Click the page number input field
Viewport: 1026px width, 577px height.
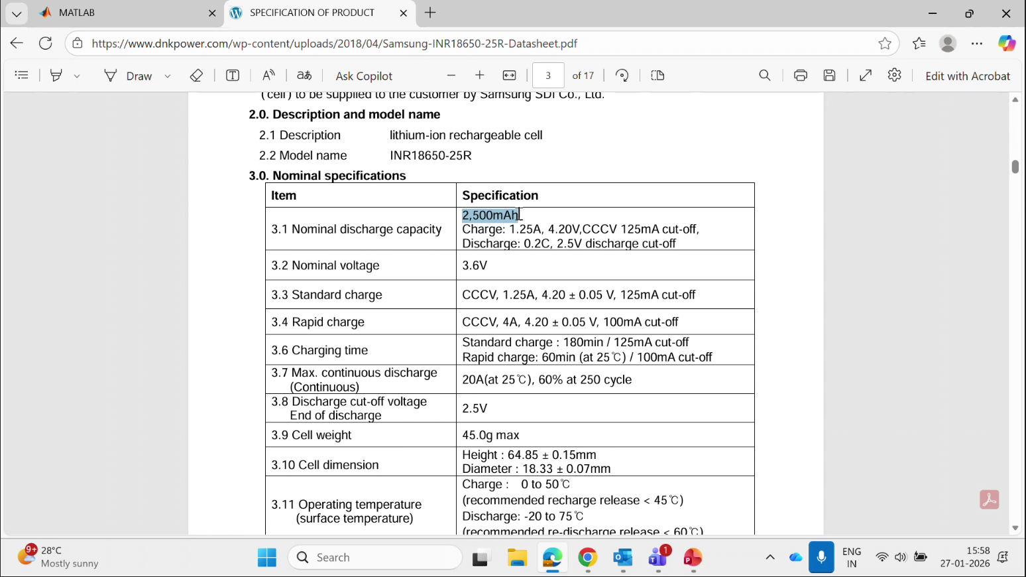click(x=548, y=76)
